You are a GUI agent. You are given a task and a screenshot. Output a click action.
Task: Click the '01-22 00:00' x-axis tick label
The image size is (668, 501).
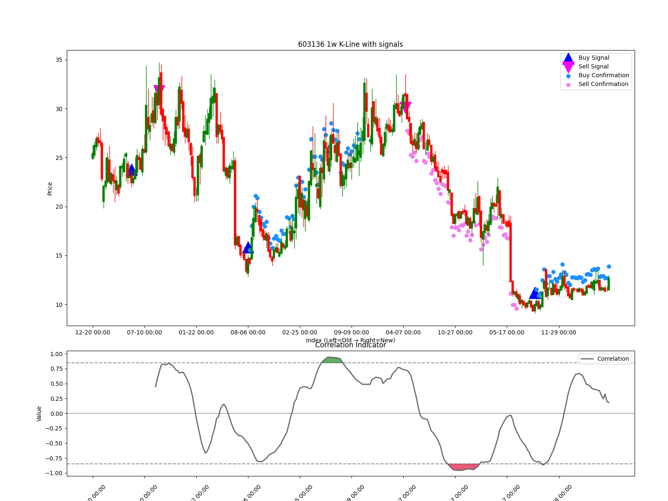196,332
